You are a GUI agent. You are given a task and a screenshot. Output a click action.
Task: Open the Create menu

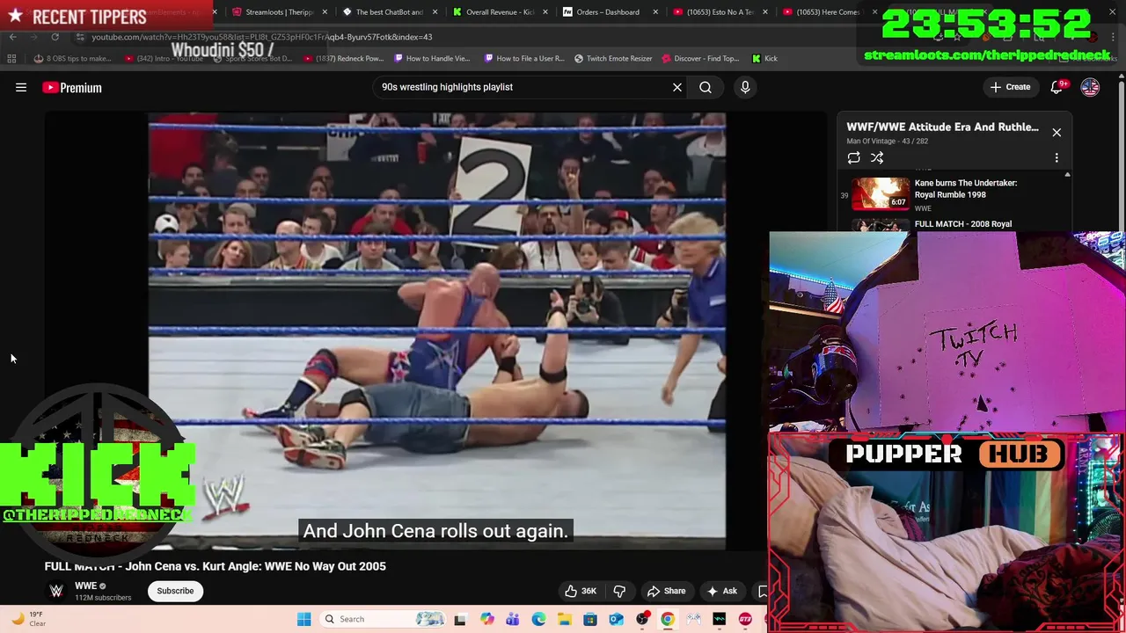coord(1010,87)
